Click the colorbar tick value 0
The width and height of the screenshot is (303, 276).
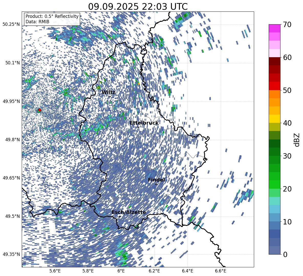[x=285, y=254]
